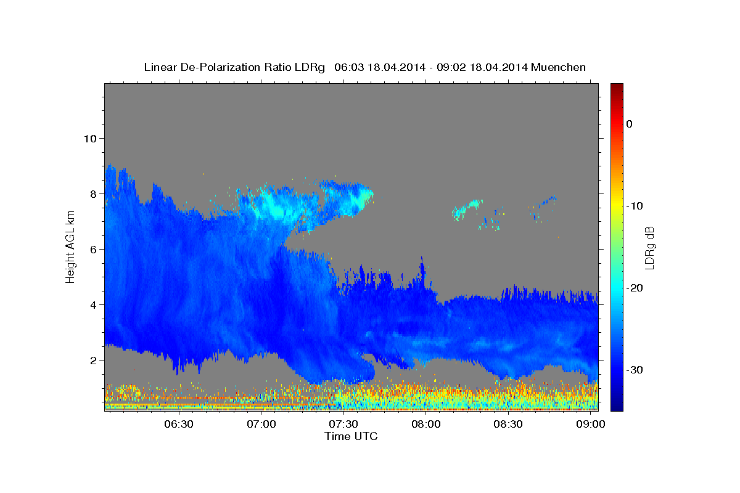This screenshot has height=493, width=740.
Task: Click the noisy yellow-red layer near ground at 08:00
Action: click(425, 394)
